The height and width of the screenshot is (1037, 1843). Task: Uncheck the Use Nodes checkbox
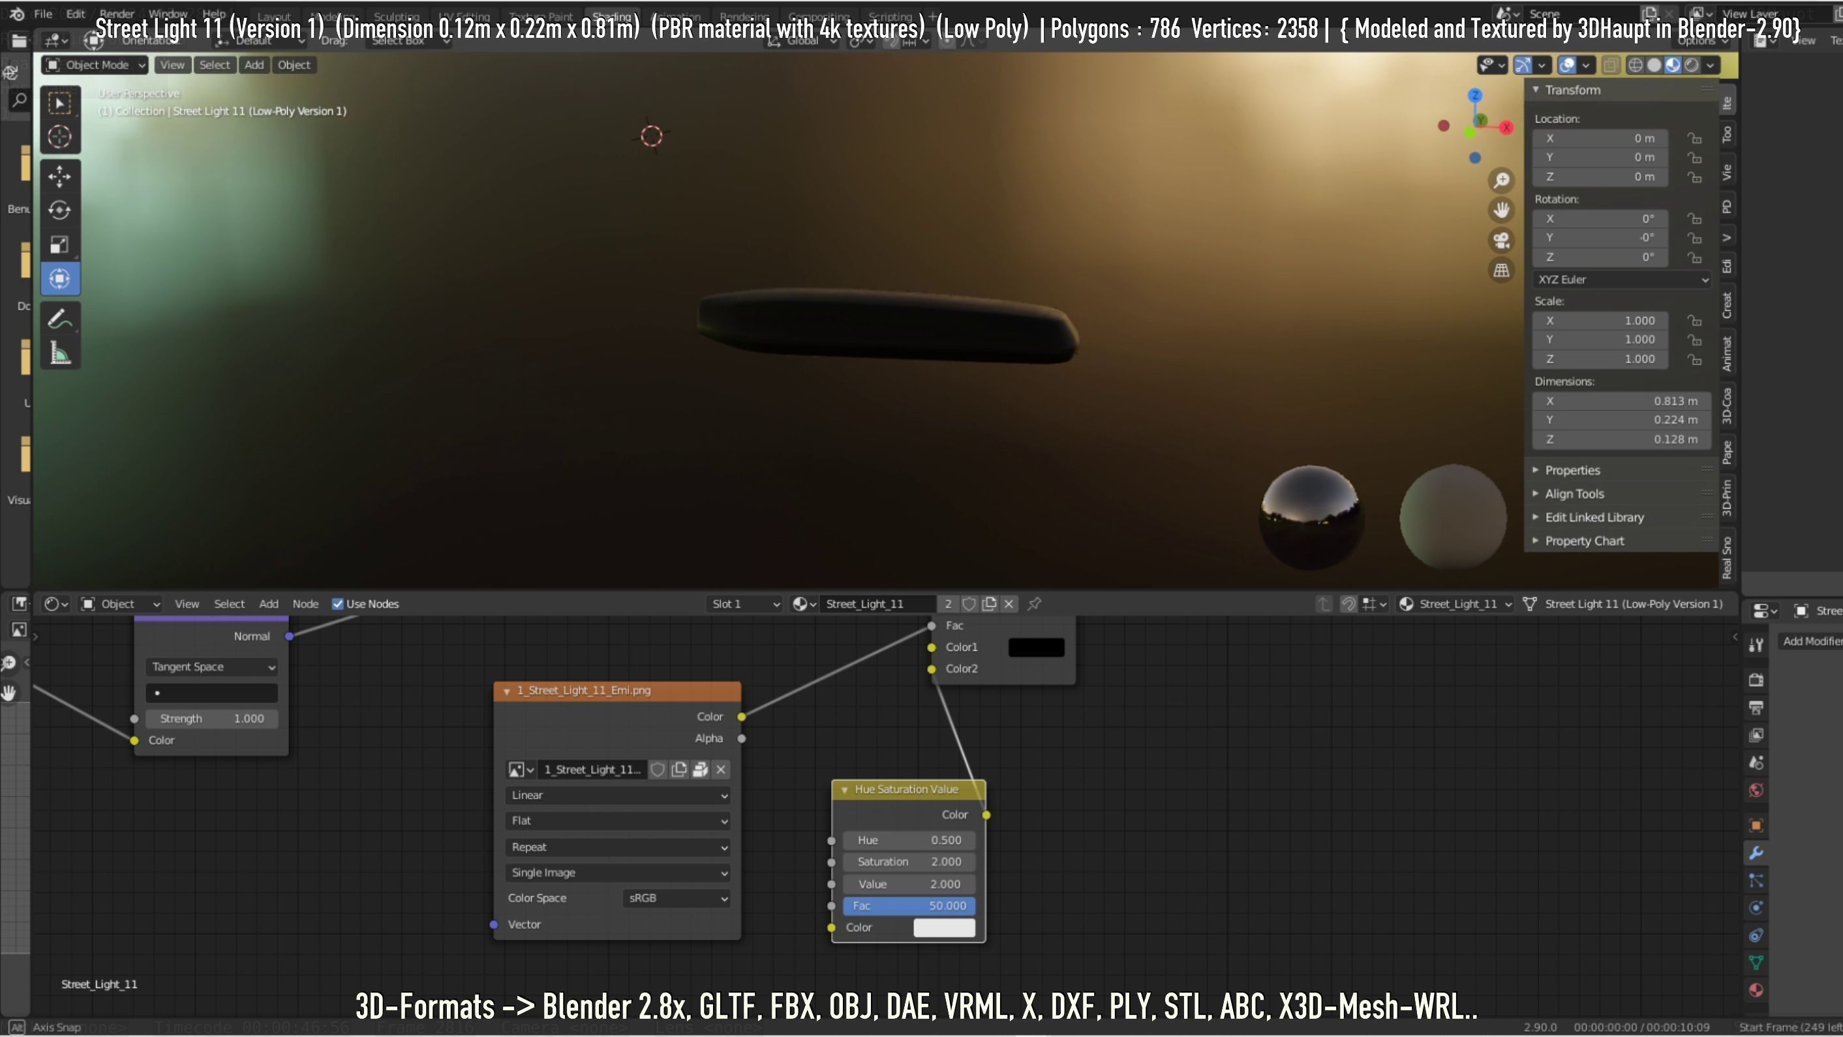[x=338, y=603]
